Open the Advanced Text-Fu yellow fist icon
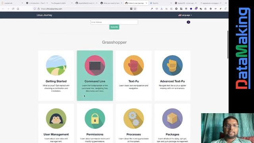Image resolution: width=254 pixels, height=143 pixels. 172,65
